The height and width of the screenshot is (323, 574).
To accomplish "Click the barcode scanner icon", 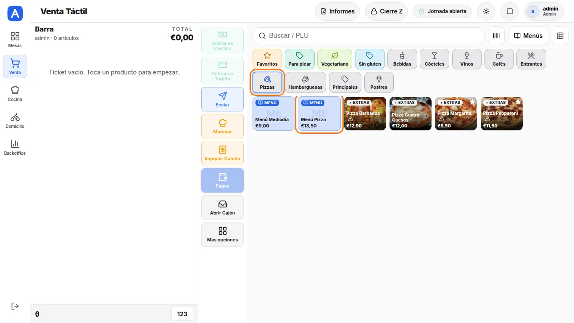I will (496, 36).
